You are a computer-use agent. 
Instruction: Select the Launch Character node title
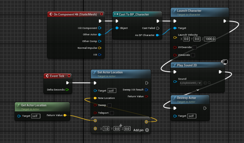pyautogui.click(x=189, y=11)
